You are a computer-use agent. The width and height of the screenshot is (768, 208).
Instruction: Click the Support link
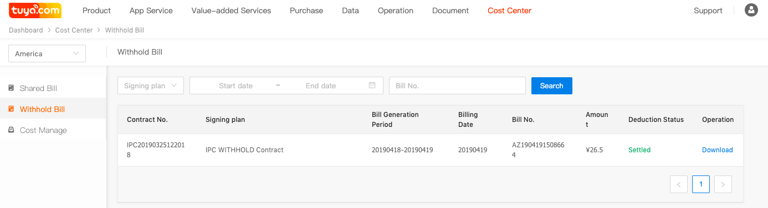tap(708, 10)
